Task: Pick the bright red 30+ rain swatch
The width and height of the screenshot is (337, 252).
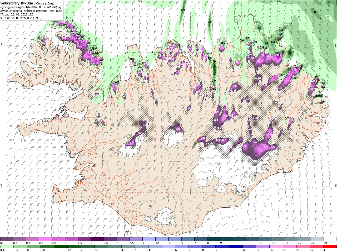Action: click(x=330, y=246)
